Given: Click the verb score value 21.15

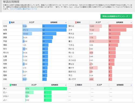Looking at the screenshot, I should (x=92, y=41).
